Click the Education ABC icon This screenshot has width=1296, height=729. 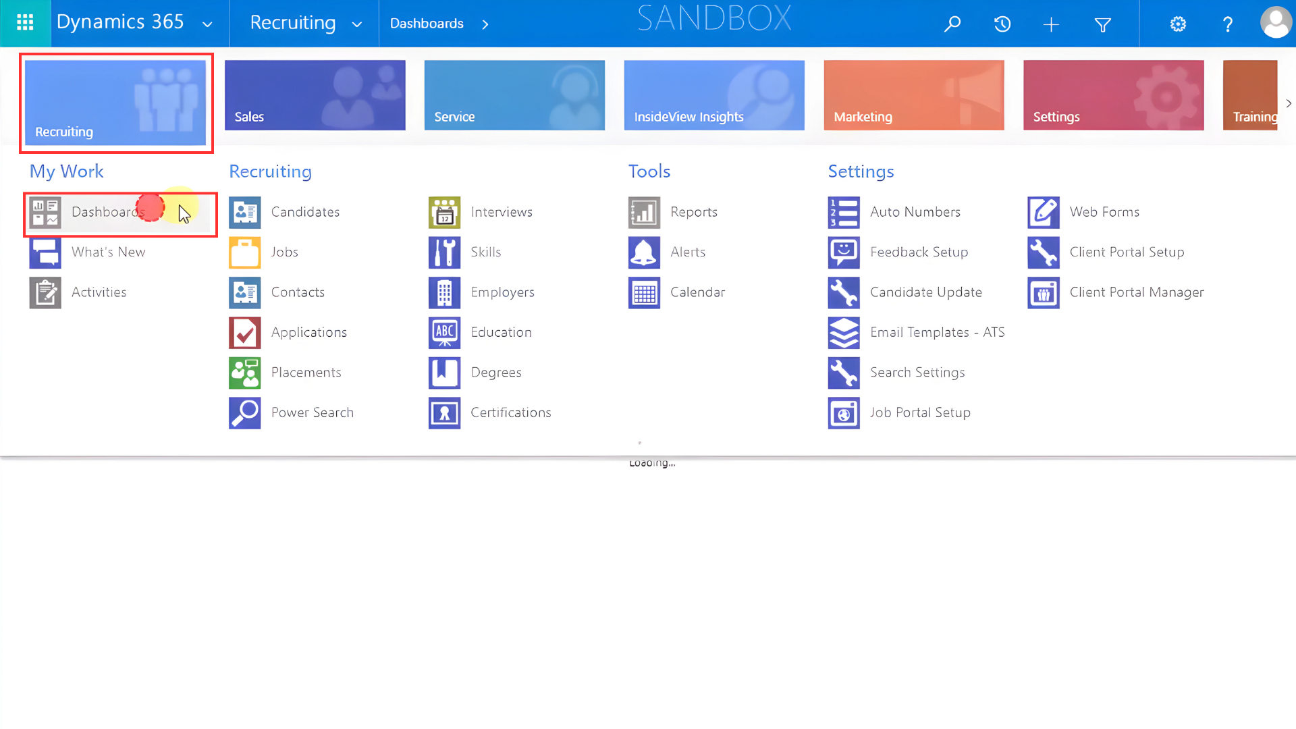pyautogui.click(x=445, y=333)
